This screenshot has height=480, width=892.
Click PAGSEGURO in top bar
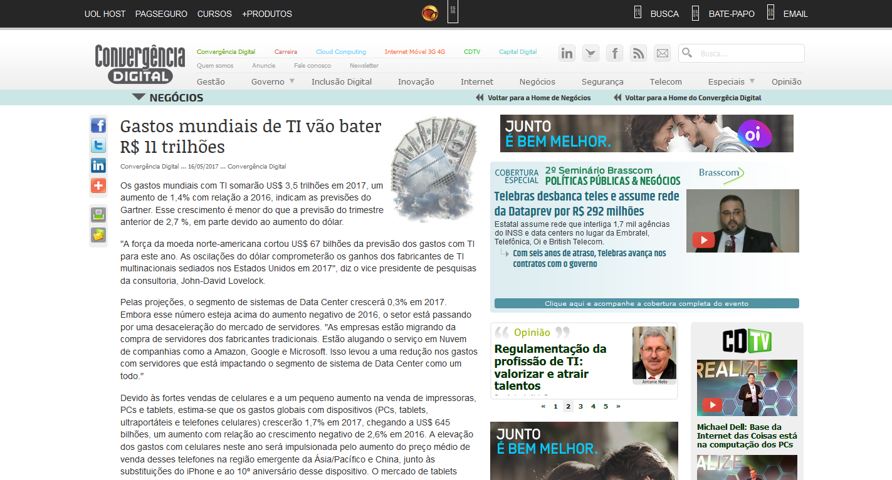tap(161, 14)
